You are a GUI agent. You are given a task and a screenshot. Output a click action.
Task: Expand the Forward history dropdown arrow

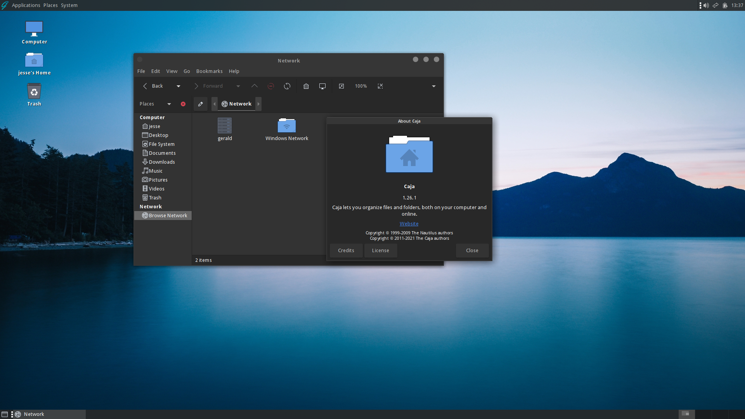[x=238, y=86]
